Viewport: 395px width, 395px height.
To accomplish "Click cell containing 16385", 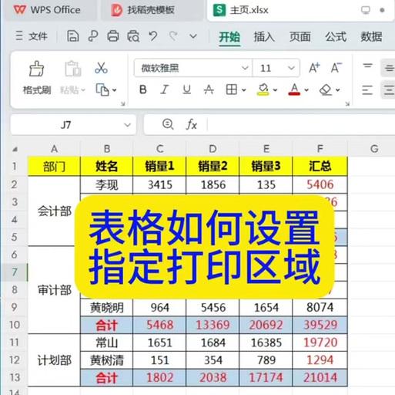I will [266, 343].
